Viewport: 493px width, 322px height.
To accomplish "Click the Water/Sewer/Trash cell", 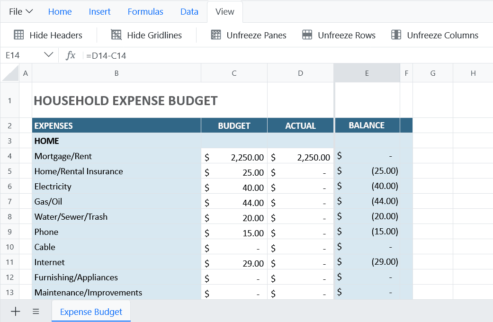I will (x=117, y=216).
